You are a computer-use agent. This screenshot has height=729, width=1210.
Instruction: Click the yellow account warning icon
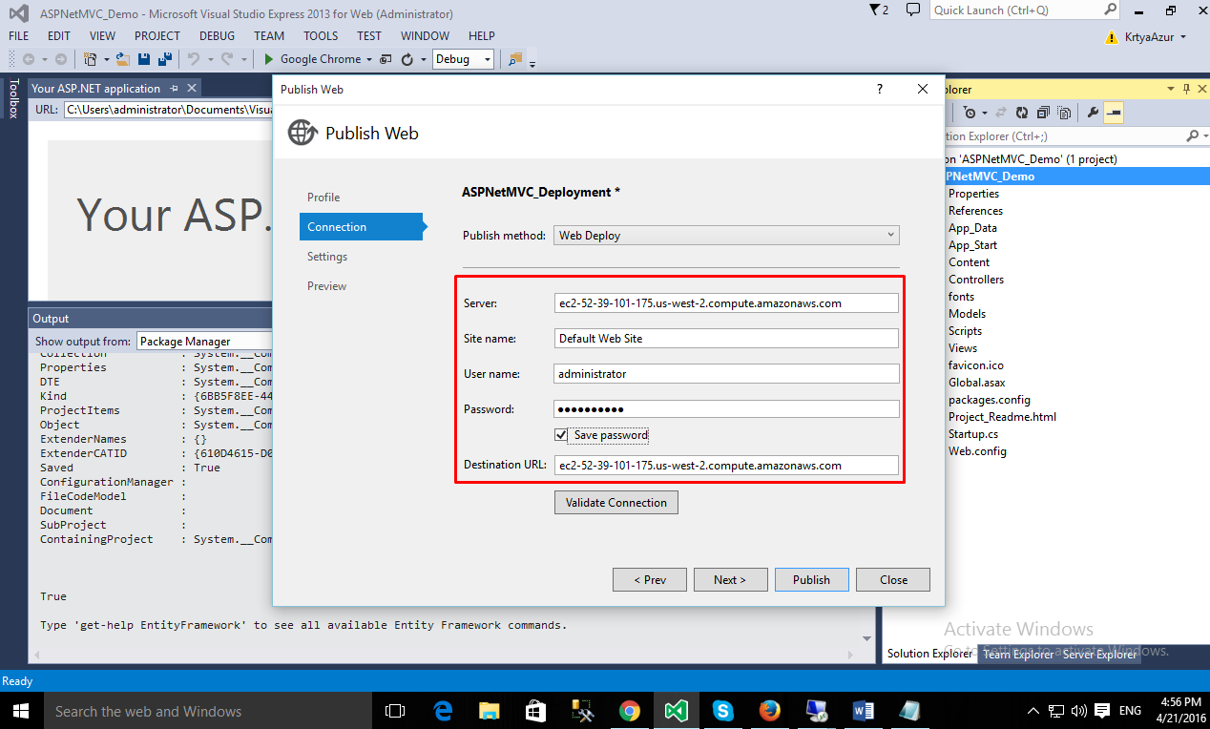[x=1111, y=37]
